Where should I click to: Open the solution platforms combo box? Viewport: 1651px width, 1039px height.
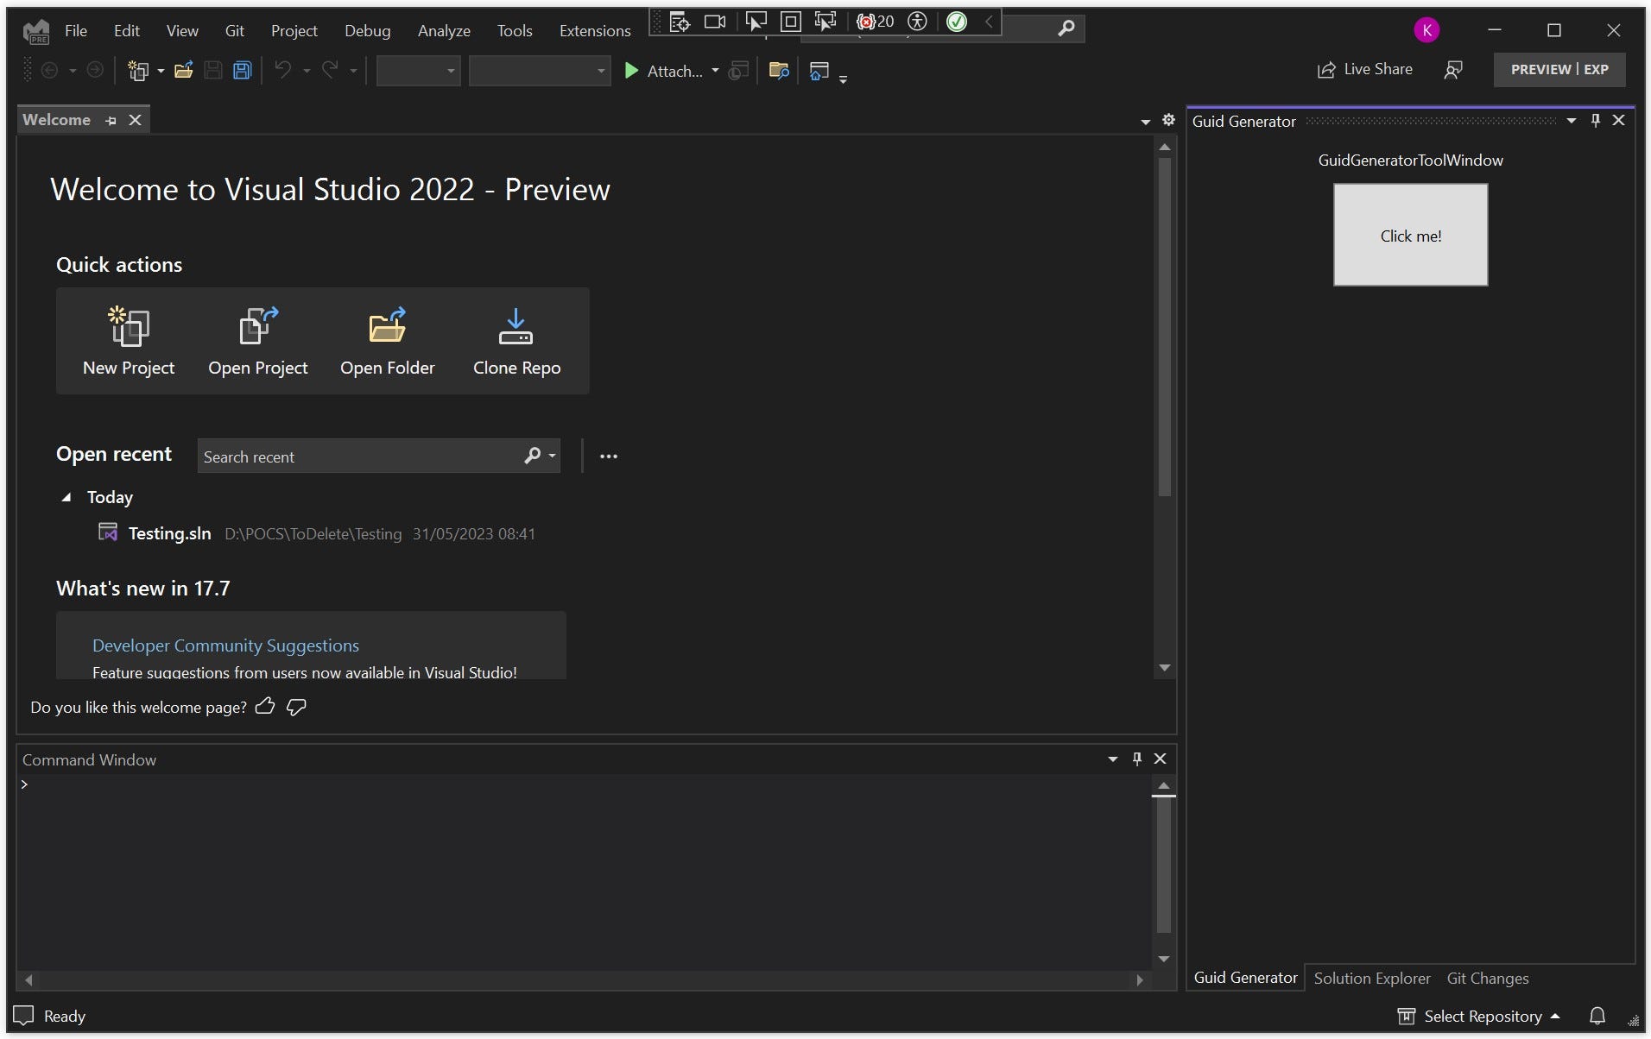coord(540,71)
